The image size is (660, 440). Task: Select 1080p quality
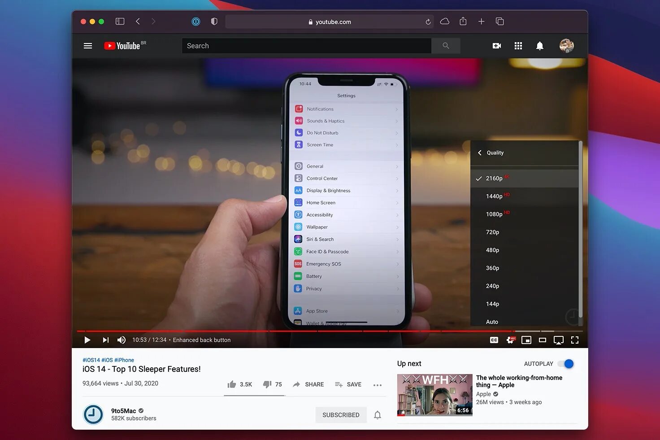click(525, 214)
